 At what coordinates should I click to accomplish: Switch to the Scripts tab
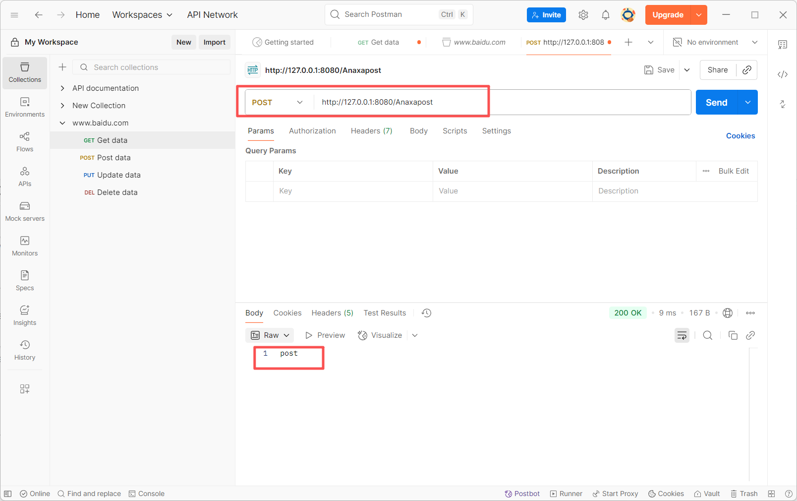pos(455,131)
